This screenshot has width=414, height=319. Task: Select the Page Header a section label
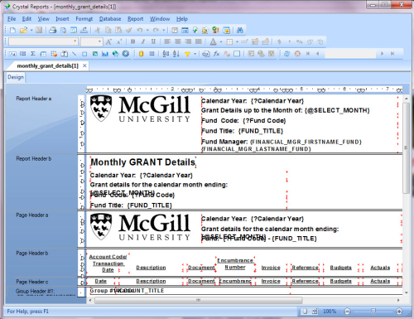(x=32, y=215)
